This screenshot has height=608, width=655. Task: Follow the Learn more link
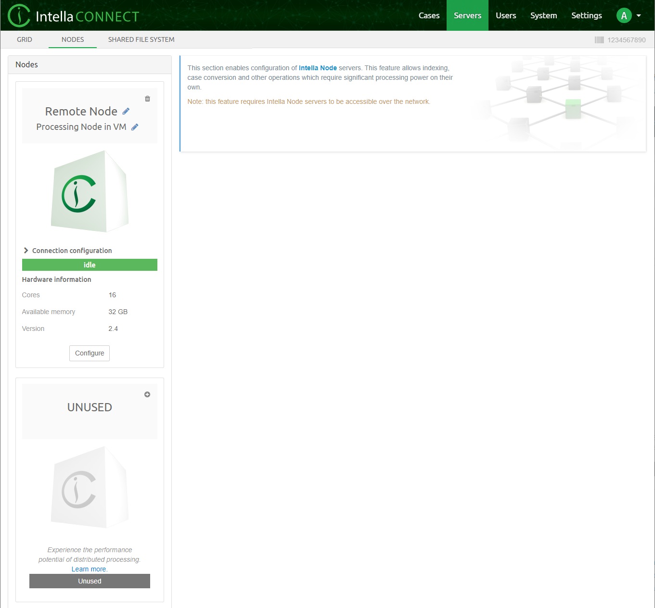coord(89,569)
